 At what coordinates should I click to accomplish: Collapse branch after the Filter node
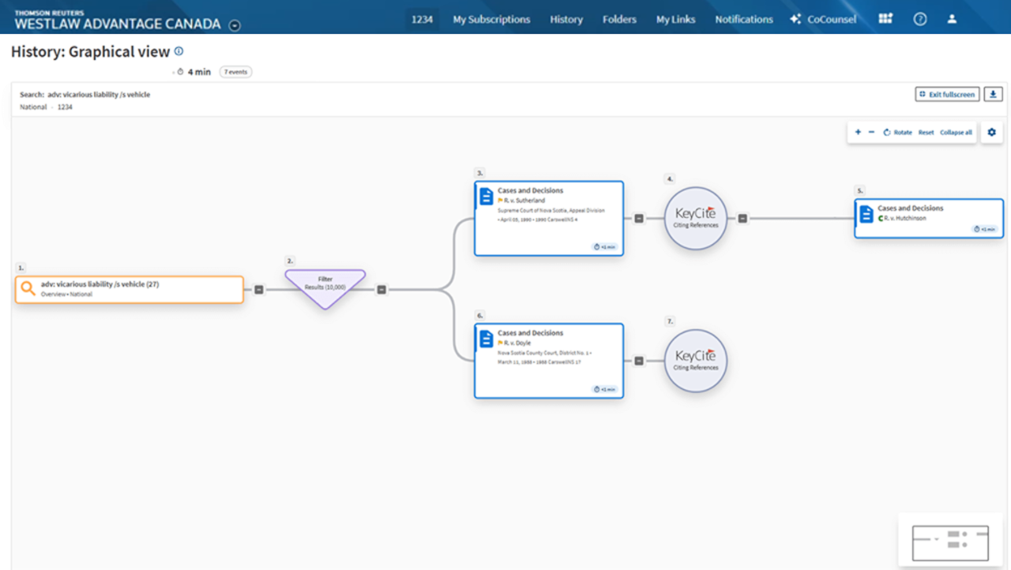tap(381, 290)
